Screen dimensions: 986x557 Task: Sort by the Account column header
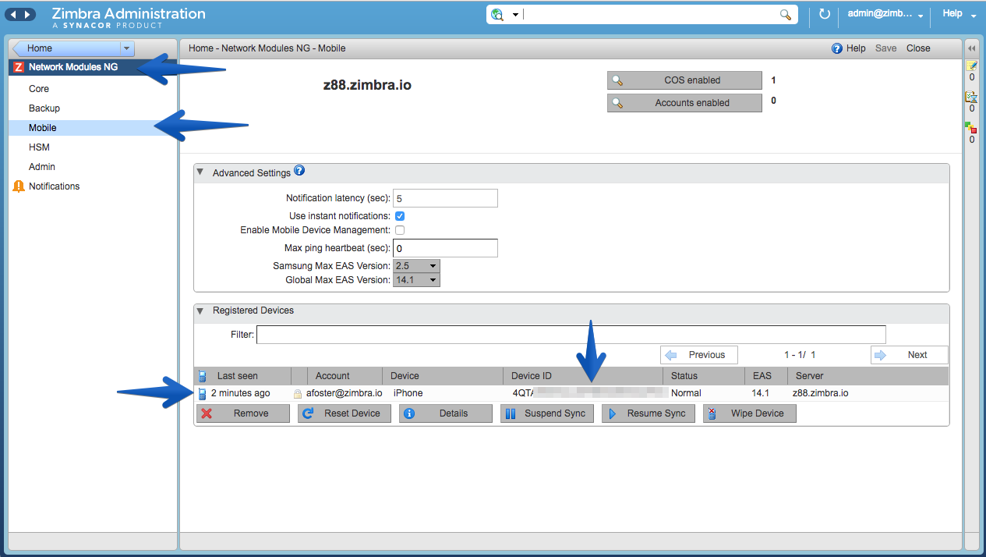[x=345, y=376]
